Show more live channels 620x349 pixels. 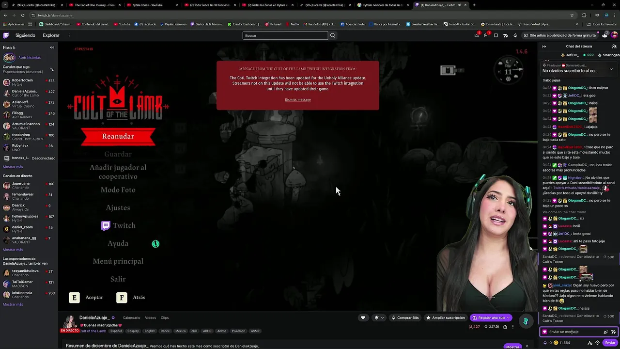click(x=13, y=249)
